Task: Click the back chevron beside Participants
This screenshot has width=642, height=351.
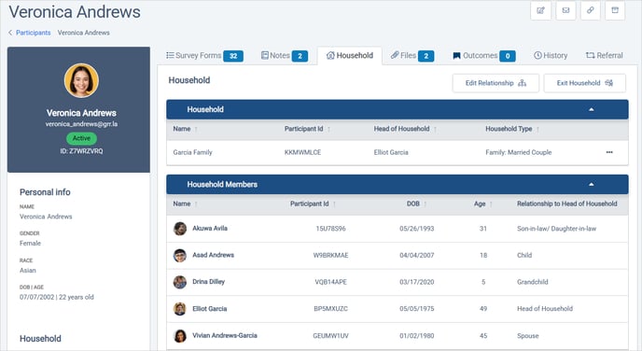Action: [10, 33]
